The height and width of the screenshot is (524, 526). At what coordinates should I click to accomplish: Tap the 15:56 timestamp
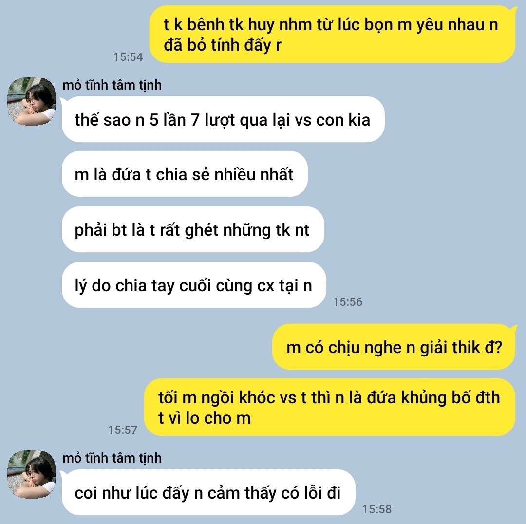pos(348,301)
